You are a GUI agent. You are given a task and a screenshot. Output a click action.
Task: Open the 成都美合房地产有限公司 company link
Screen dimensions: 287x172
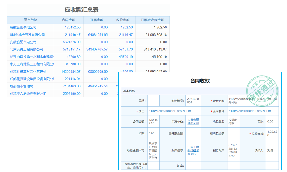coord(28,93)
